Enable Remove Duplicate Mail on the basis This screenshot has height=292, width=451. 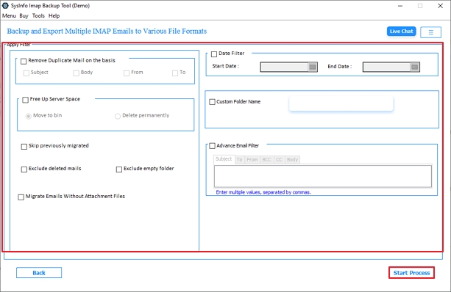coord(24,61)
